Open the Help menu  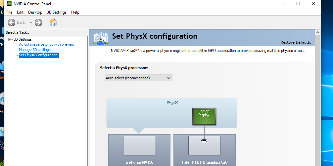[75, 12]
